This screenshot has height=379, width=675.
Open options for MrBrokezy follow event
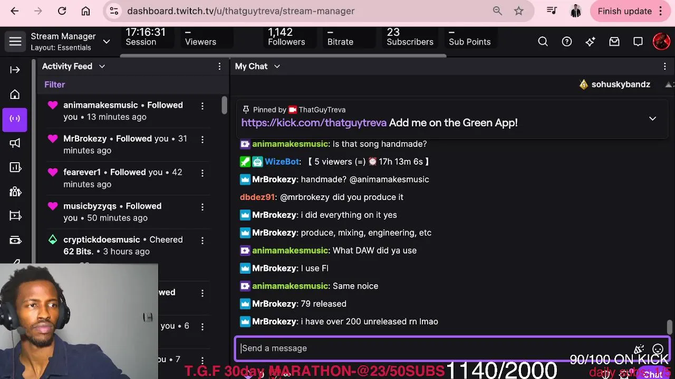pyautogui.click(x=202, y=139)
